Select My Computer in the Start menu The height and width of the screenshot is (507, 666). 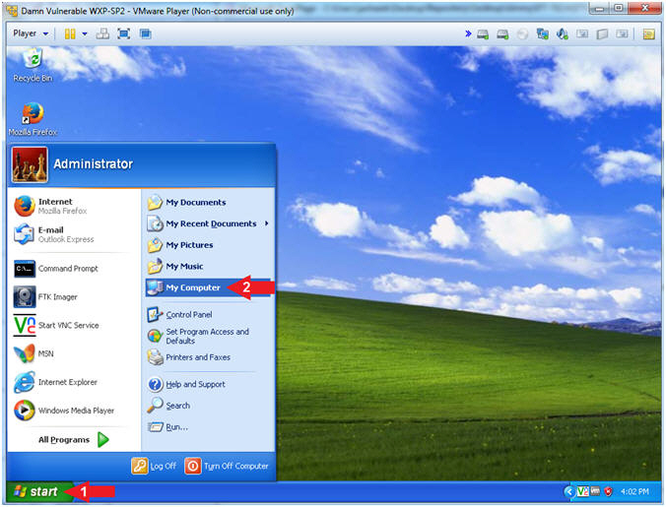click(208, 287)
